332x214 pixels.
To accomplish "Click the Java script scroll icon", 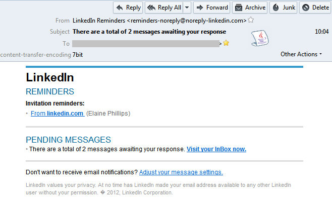I will (260, 38).
